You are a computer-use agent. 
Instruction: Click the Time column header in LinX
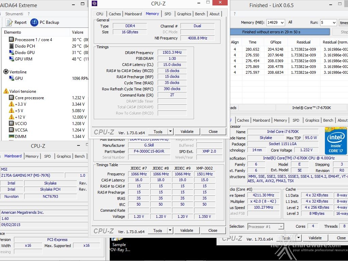[253, 42]
